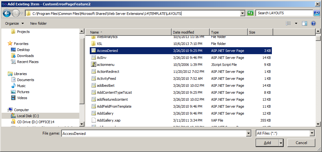Image resolution: width=322 pixels, height=152 pixels.
Task: Click the Add button
Action: (x=267, y=143)
